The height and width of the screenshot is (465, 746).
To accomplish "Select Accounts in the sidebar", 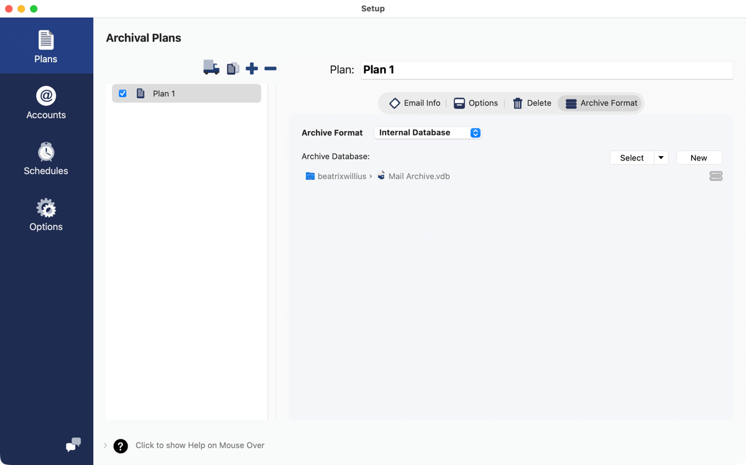I will 45,102.
